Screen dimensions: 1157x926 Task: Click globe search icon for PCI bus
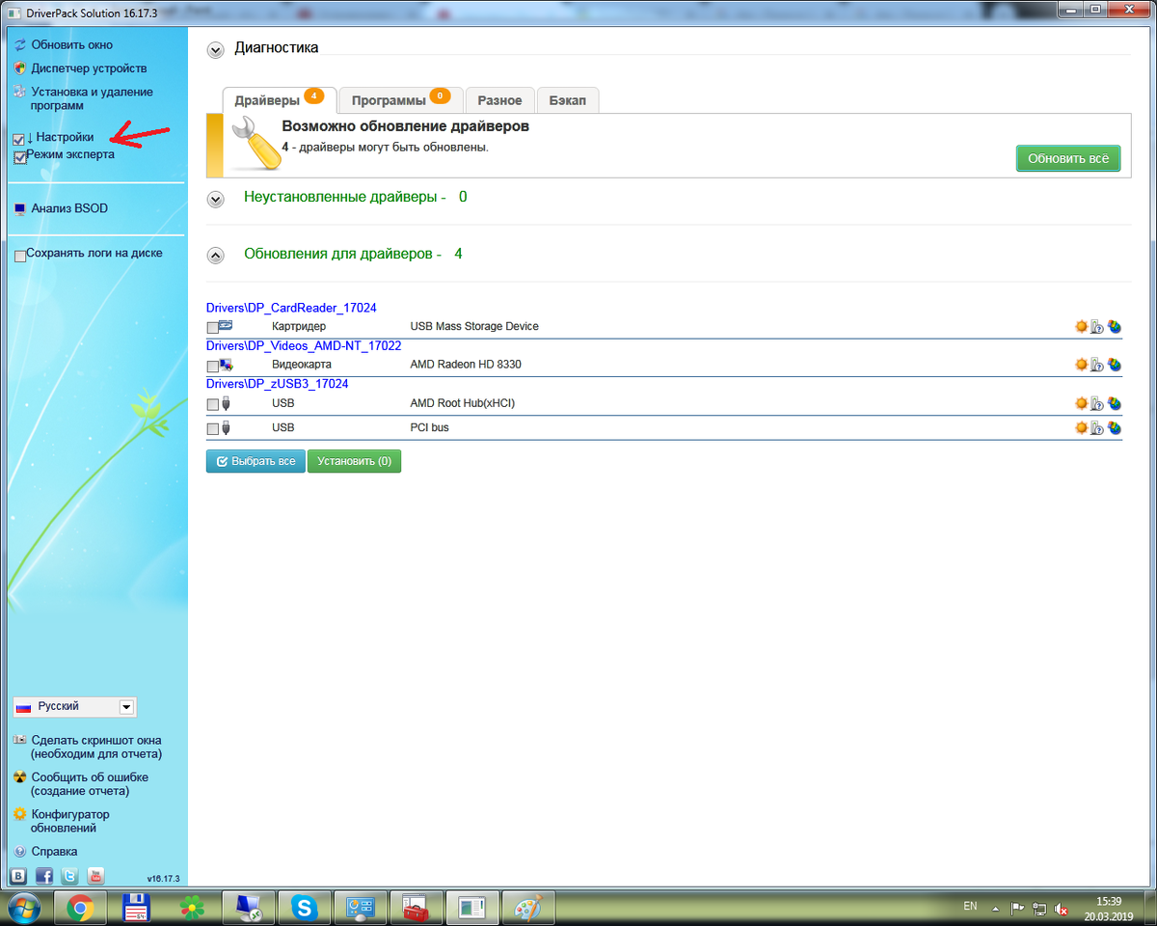[x=1115, y=427]
